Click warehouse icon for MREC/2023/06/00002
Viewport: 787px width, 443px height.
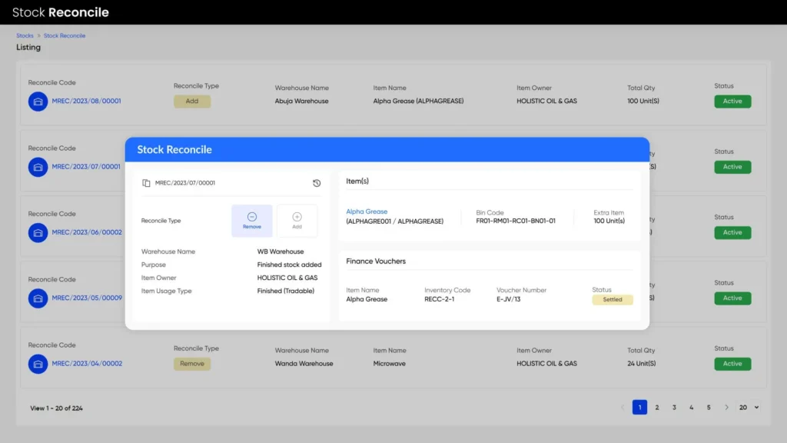38,232
